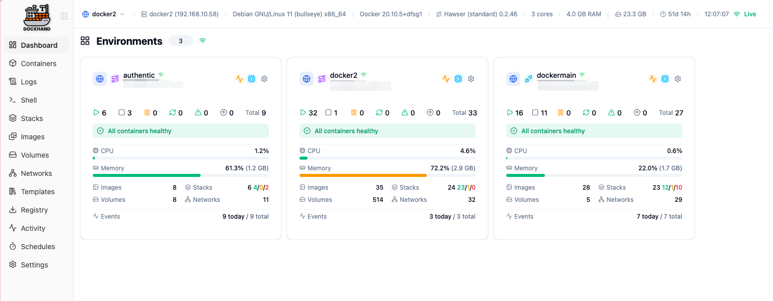Click the blue plug icon on dockermain card
The image size is (773, 301).
tap(529, 79)
